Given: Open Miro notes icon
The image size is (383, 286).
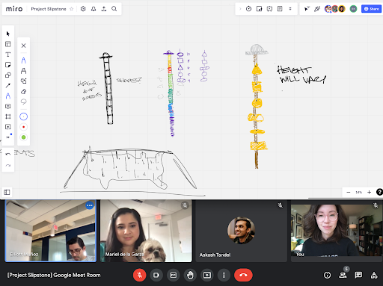Looking at the screenshot, I should [x=280, y=9].
